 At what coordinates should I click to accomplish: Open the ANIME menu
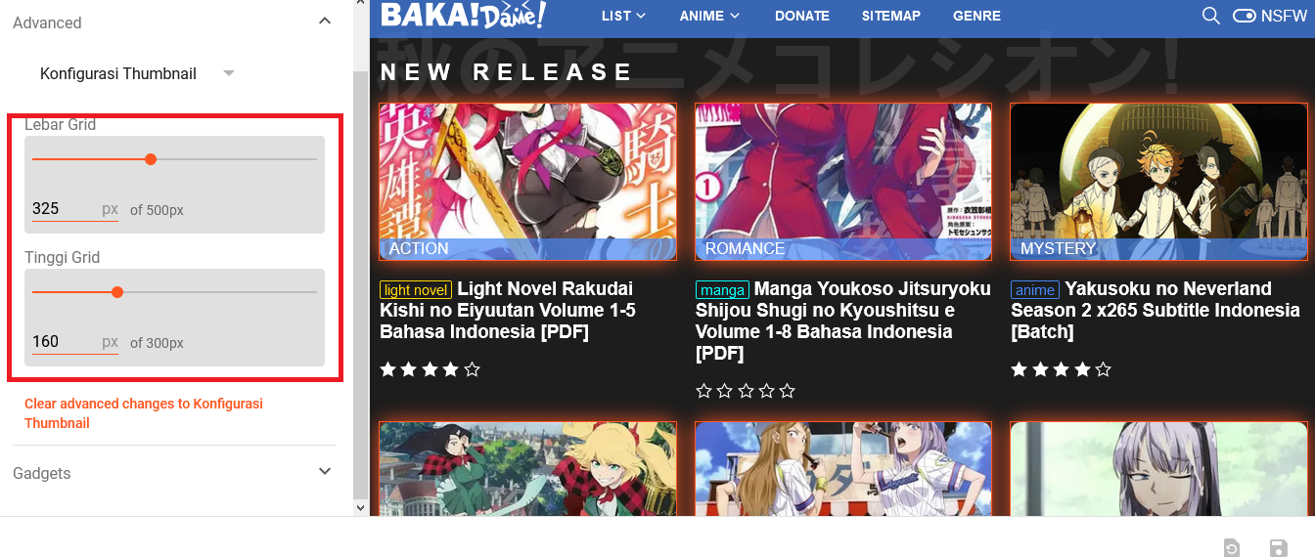pyautogui.click(x=709, y=16)
